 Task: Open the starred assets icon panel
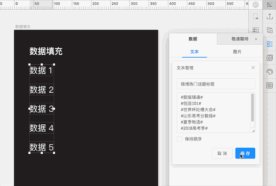(x=270, y=58)
